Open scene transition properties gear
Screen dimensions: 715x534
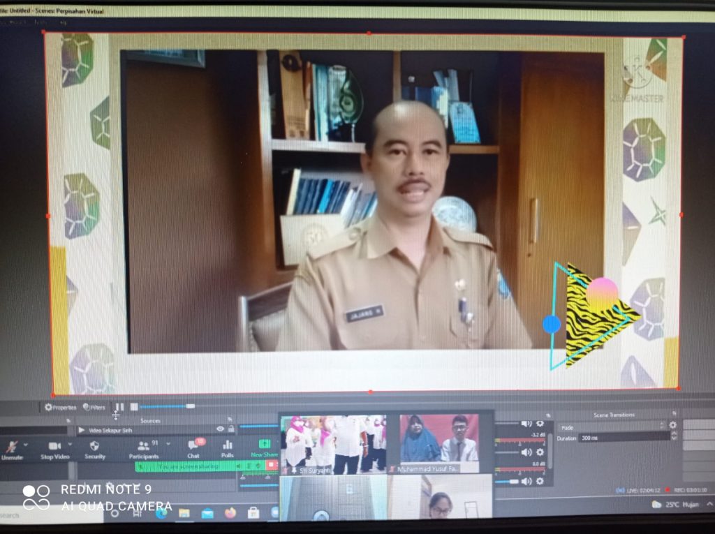coord(672,425)
